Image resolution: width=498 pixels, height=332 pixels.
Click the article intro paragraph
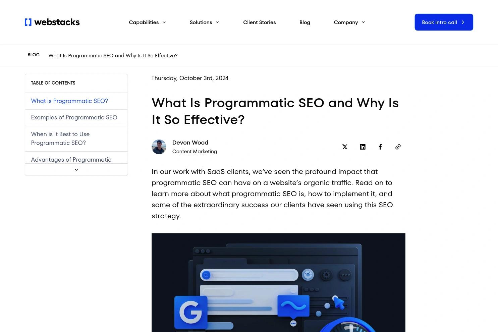(272, 194)
